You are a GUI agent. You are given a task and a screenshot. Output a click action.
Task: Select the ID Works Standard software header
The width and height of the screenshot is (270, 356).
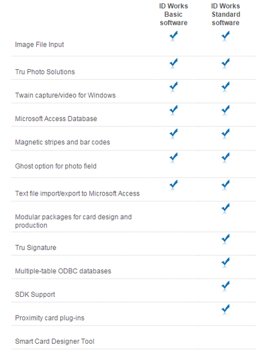tap(226, 14)
